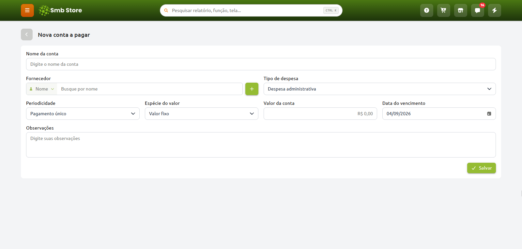Viewport: 522px width, 249px height.
Task: Save the account with the Salvar button
Action: [482, 168]
